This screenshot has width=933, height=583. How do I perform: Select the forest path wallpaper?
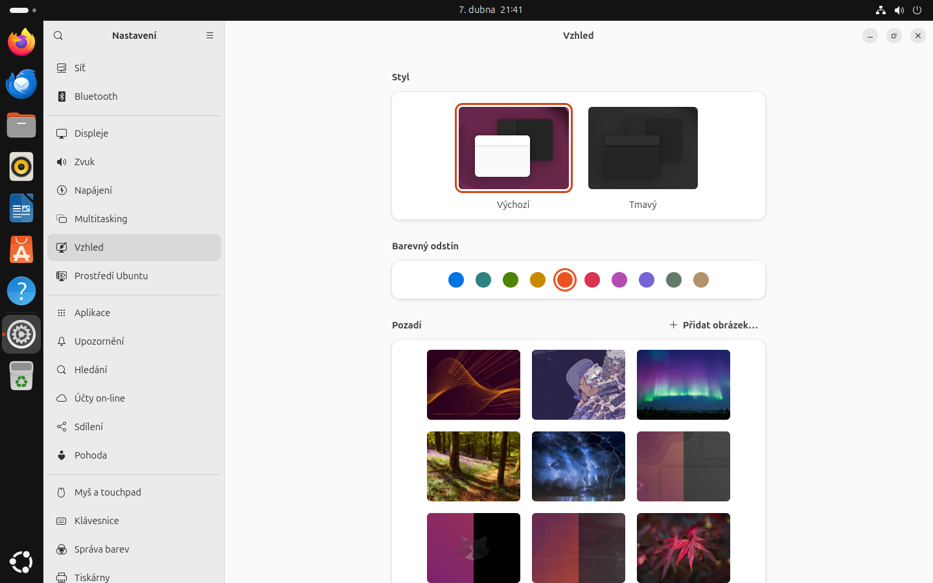(473, 466)
